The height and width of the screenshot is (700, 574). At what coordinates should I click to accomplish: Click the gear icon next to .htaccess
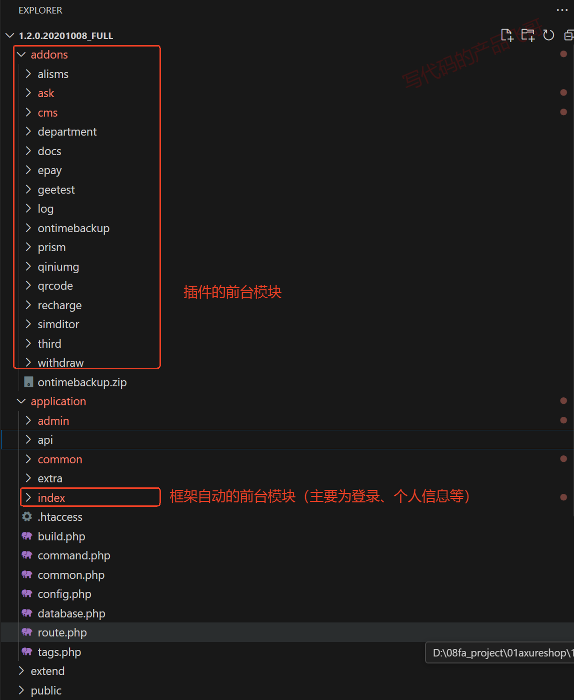point(27,516)
